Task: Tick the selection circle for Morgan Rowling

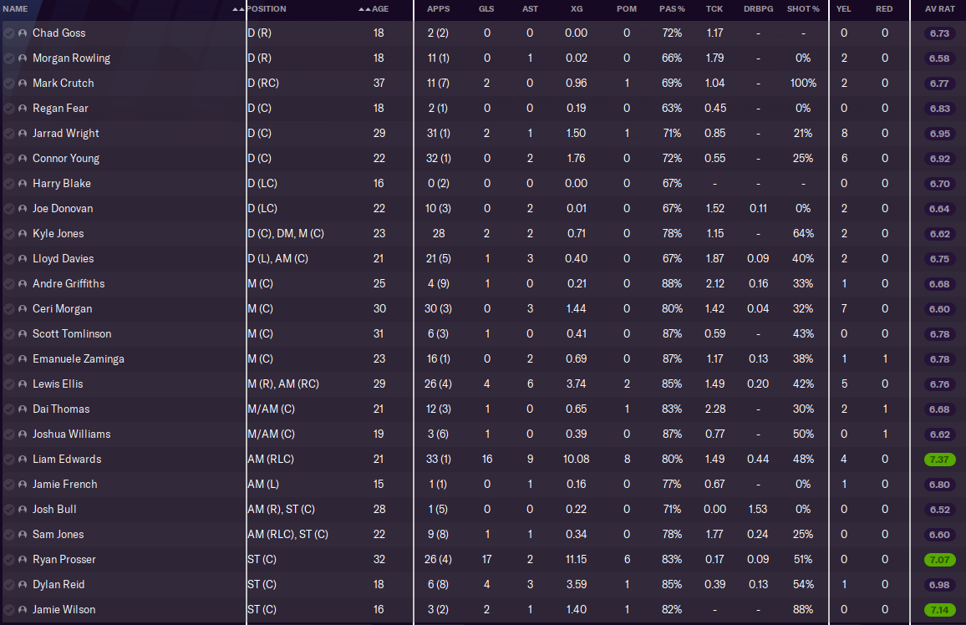Action: pyautogui.click(x=9, y=58)
